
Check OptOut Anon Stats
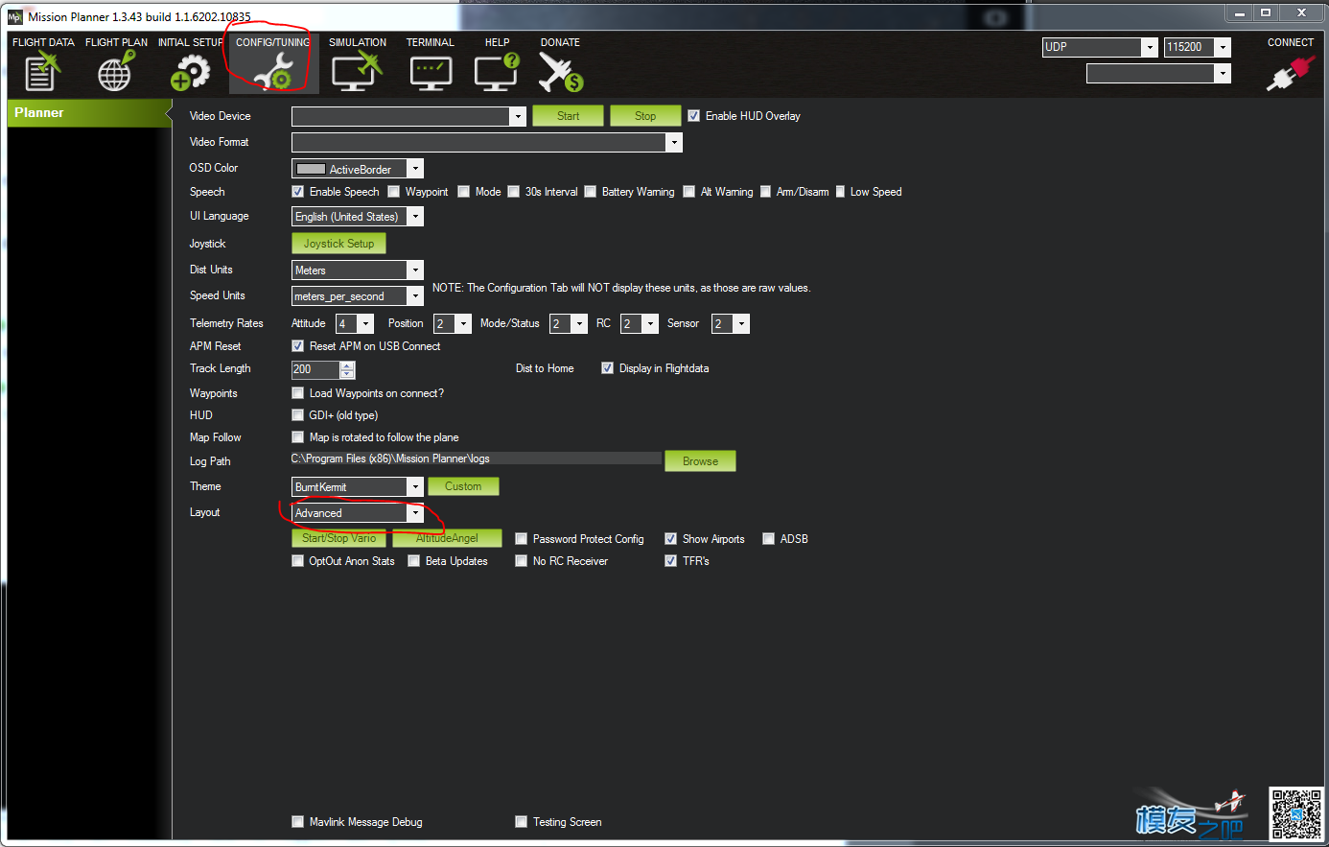(x=297, y=561)
